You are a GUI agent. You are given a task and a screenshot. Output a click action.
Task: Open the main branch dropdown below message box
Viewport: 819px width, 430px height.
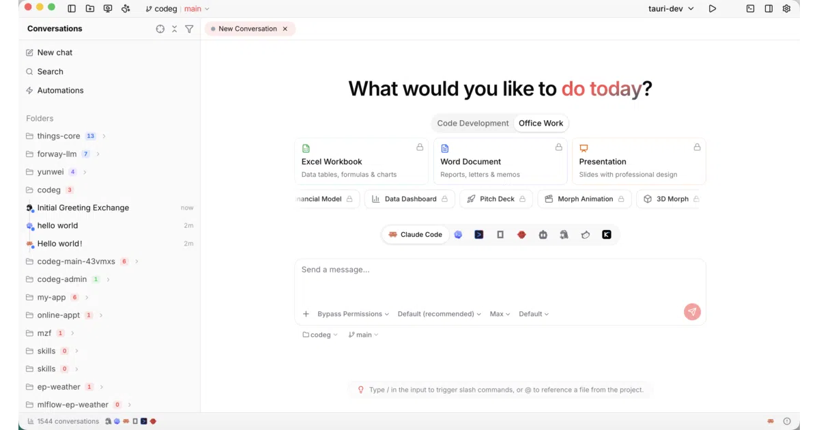tap(363, 335)
